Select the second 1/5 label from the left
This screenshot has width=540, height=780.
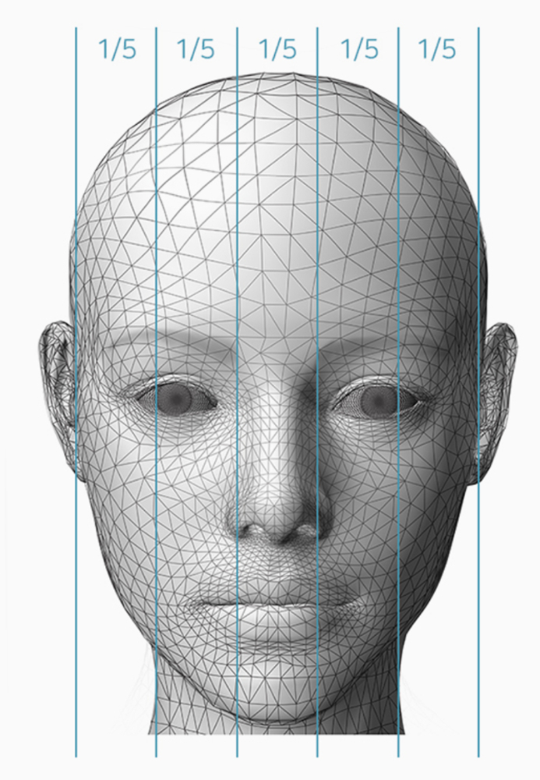click(x=196, y=49)
